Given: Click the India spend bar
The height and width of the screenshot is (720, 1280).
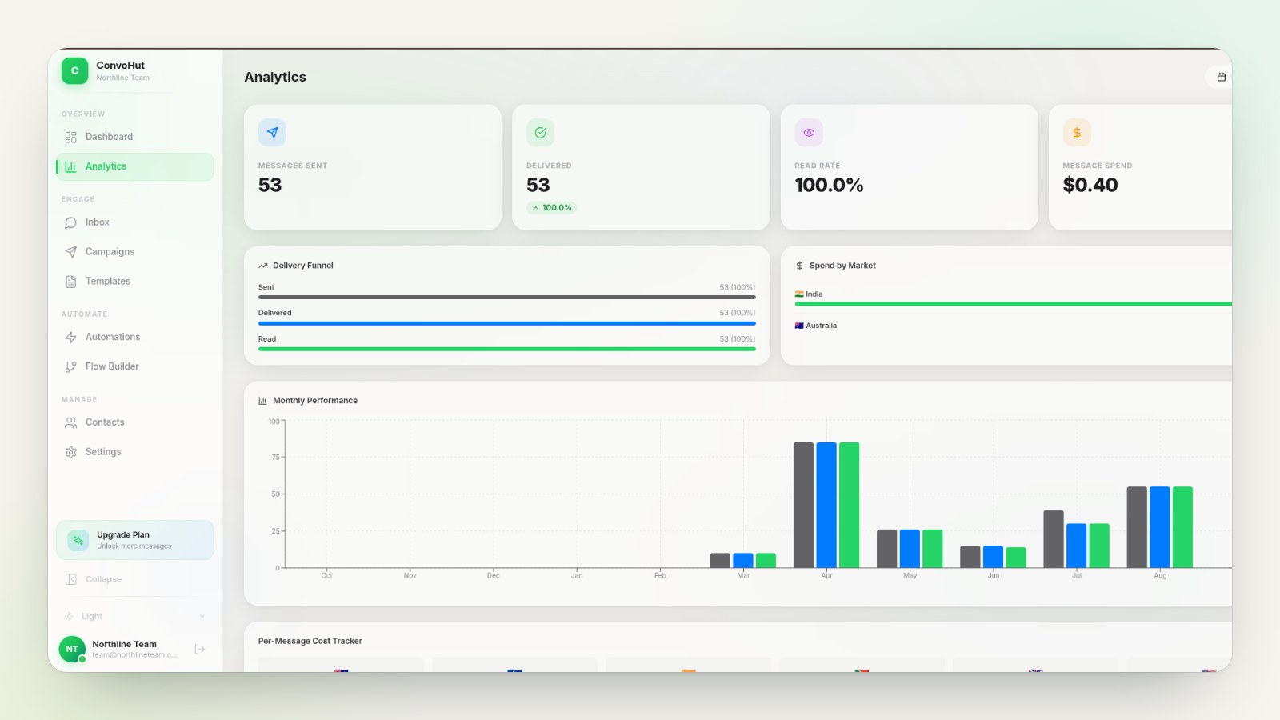Looking at the screenshot, I should coord(1013,304).
